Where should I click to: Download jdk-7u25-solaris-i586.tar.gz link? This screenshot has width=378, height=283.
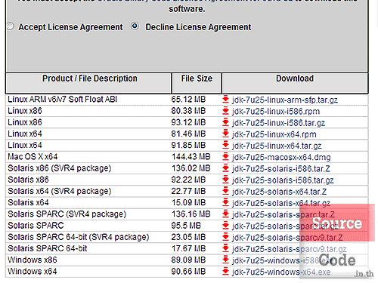[283, 180]
